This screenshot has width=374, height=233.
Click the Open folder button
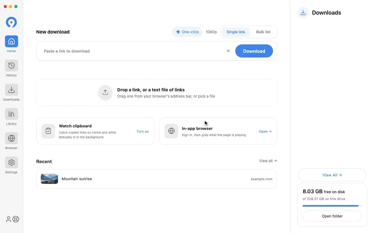click(332, 216)
